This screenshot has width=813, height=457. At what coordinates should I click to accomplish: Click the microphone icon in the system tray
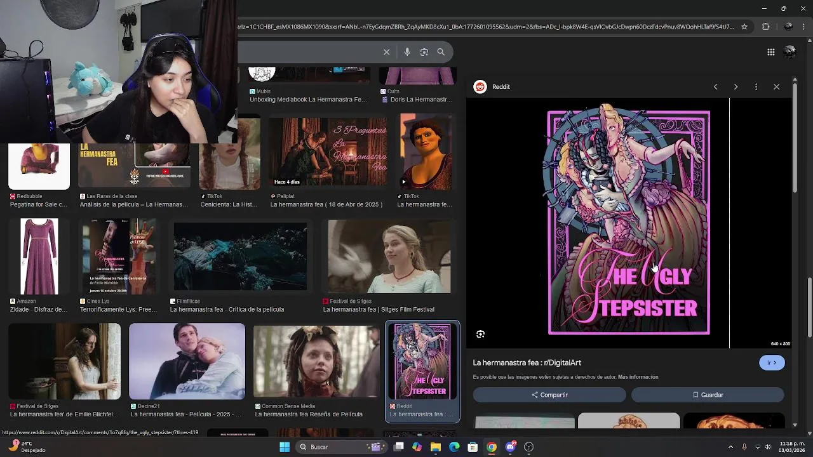pos(744,447)
